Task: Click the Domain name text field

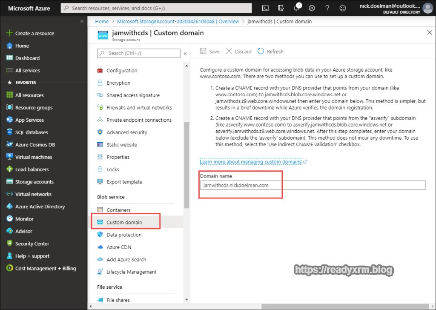Action: (313, 185)
